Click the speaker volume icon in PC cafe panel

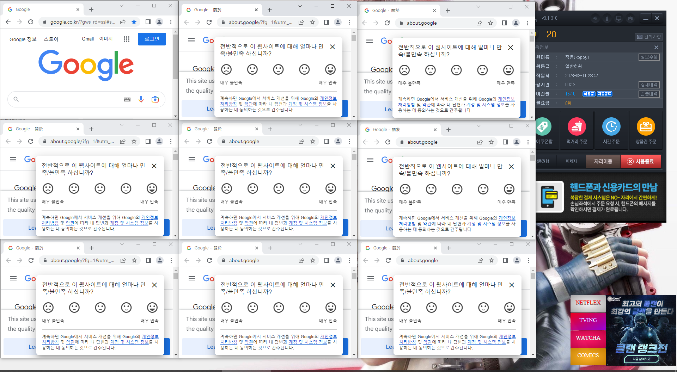[x=596, y=19]
